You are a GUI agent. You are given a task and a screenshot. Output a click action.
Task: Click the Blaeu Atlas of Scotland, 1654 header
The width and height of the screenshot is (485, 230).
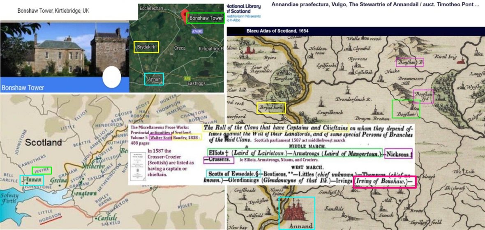pyautogui.click(x=277, y=31)
